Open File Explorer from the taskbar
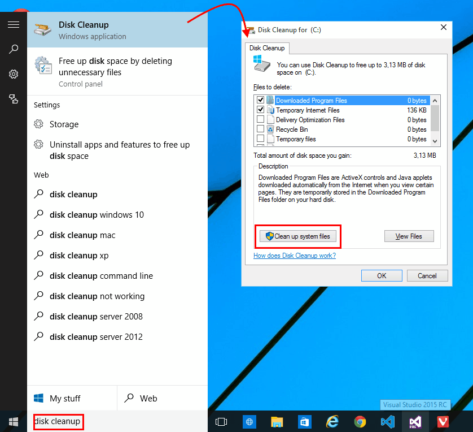 tap(277, 421)
